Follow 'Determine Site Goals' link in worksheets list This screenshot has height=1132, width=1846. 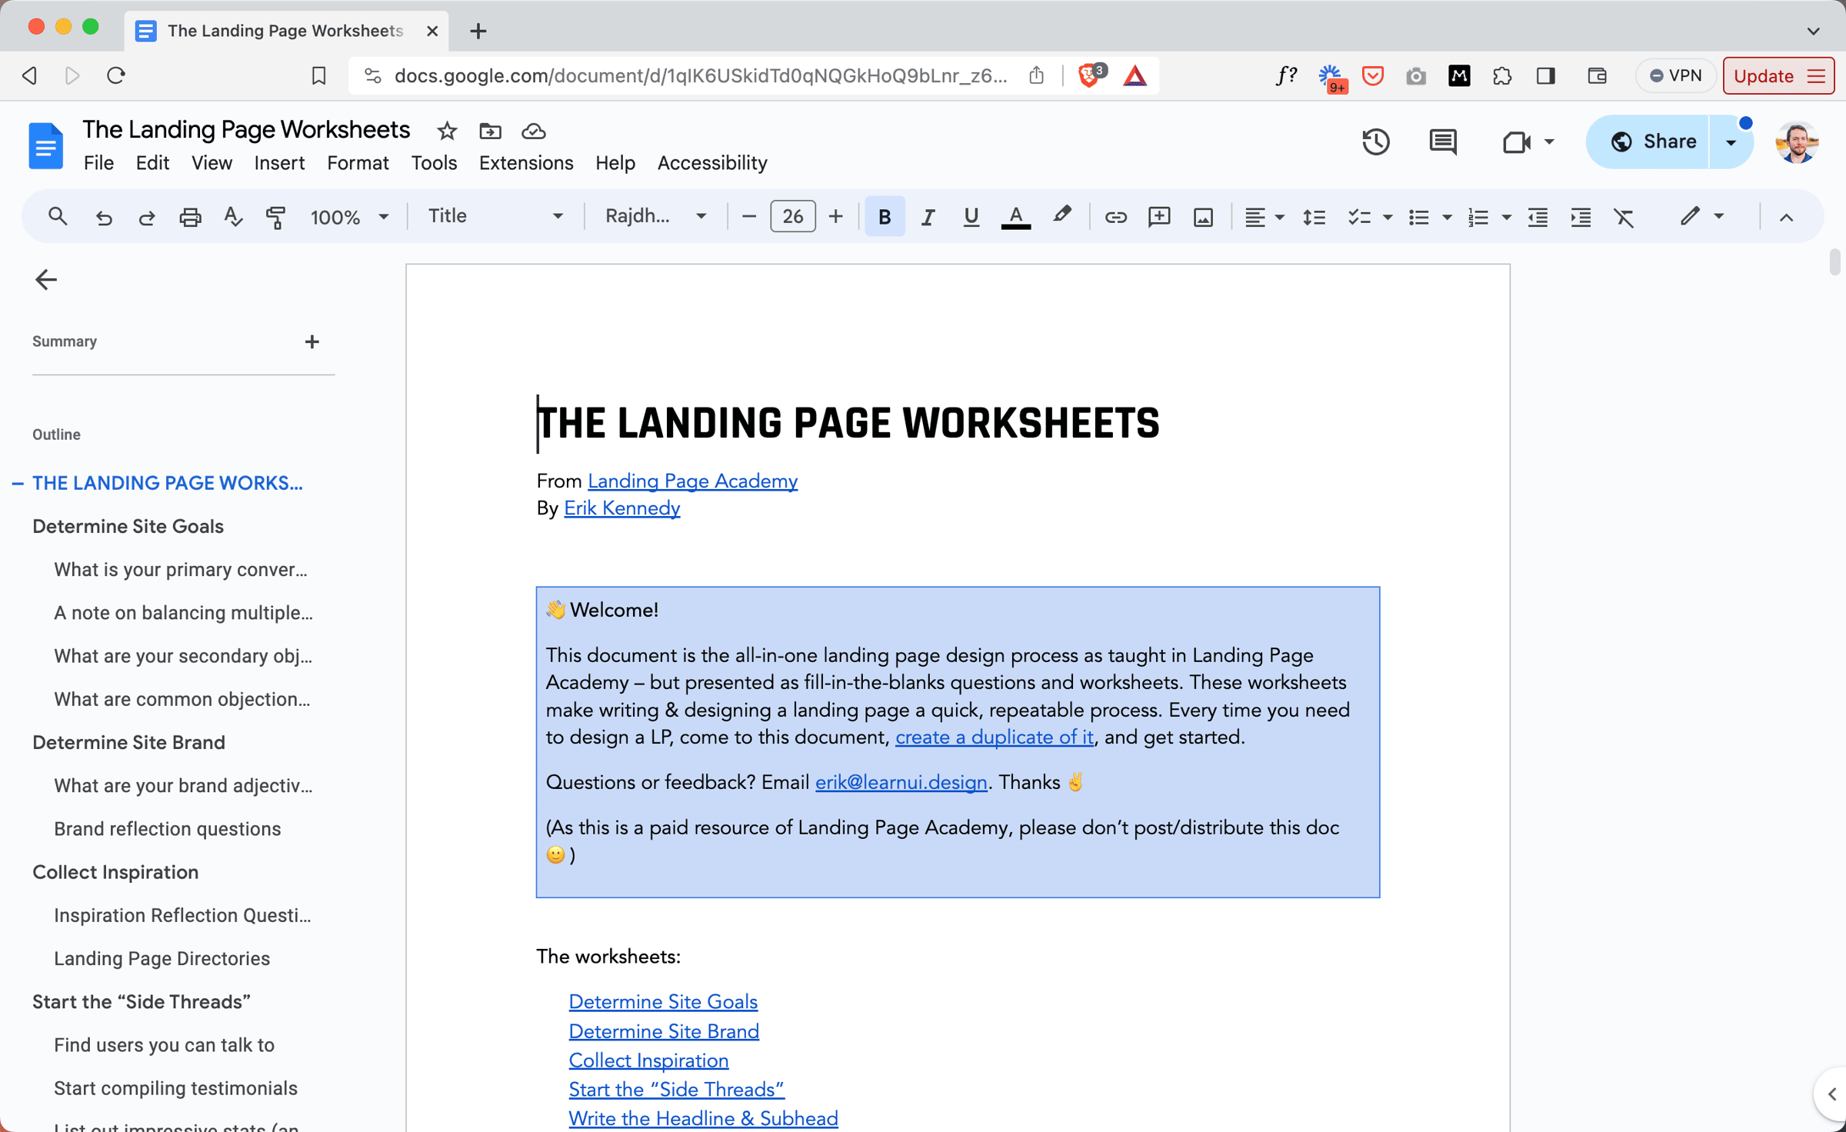pos(663,1002)
